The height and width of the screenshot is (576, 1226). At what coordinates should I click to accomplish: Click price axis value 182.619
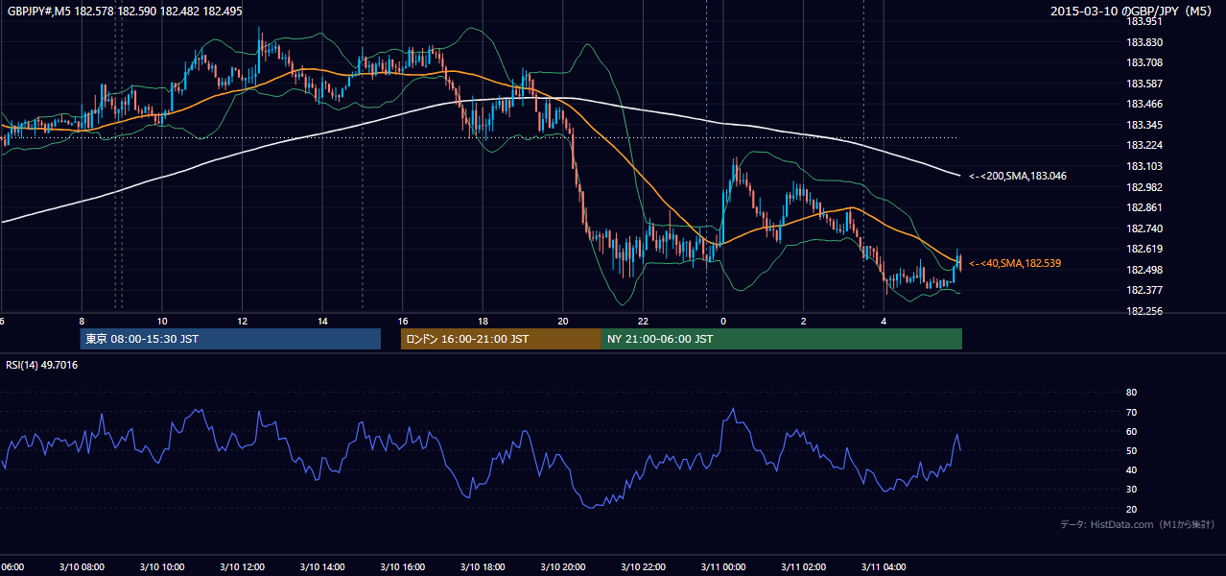click(1143, 249)
